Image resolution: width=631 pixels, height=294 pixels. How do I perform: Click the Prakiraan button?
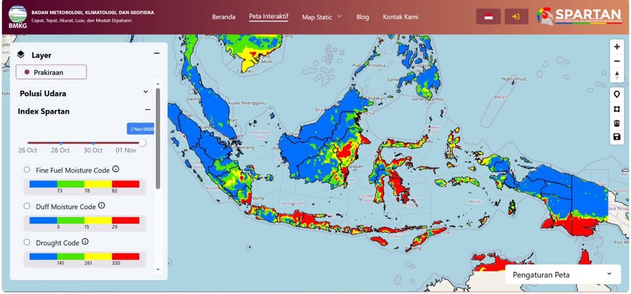point(51,72)
